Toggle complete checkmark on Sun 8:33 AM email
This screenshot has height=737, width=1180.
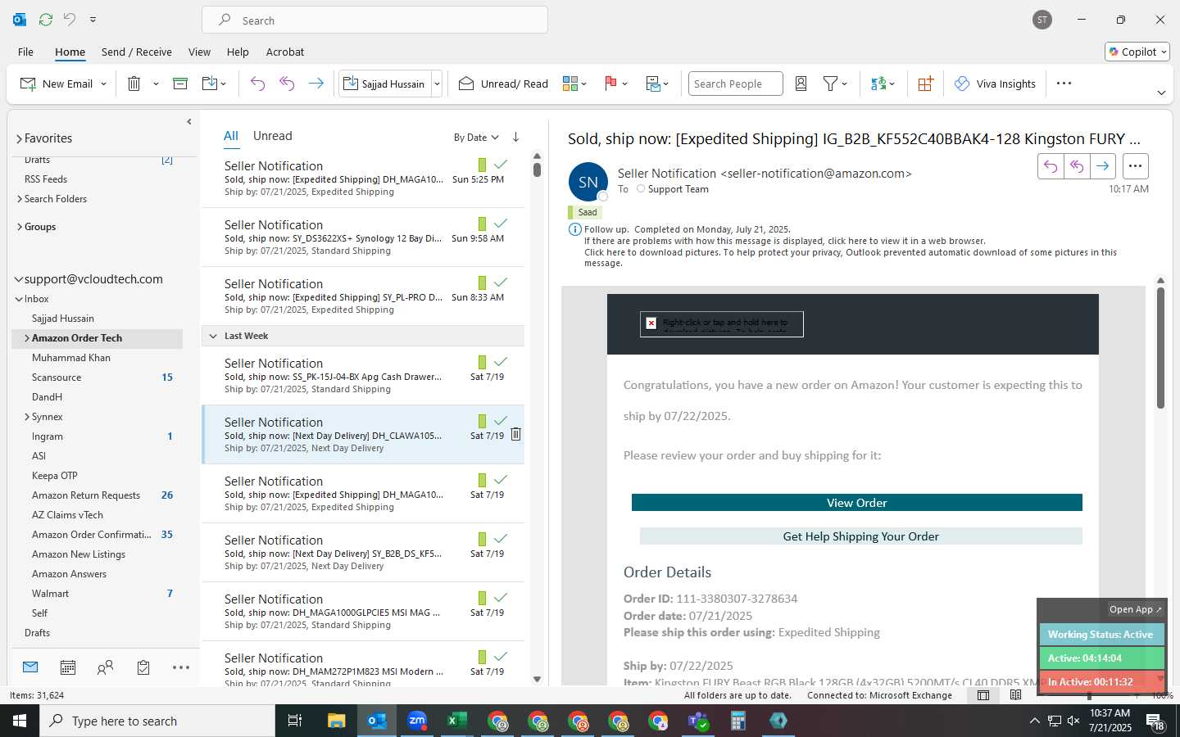click(x=501, y=283)
